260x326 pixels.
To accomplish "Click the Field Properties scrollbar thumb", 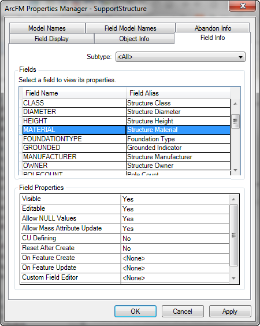I will pyautogui.click(x=233, y=235).
